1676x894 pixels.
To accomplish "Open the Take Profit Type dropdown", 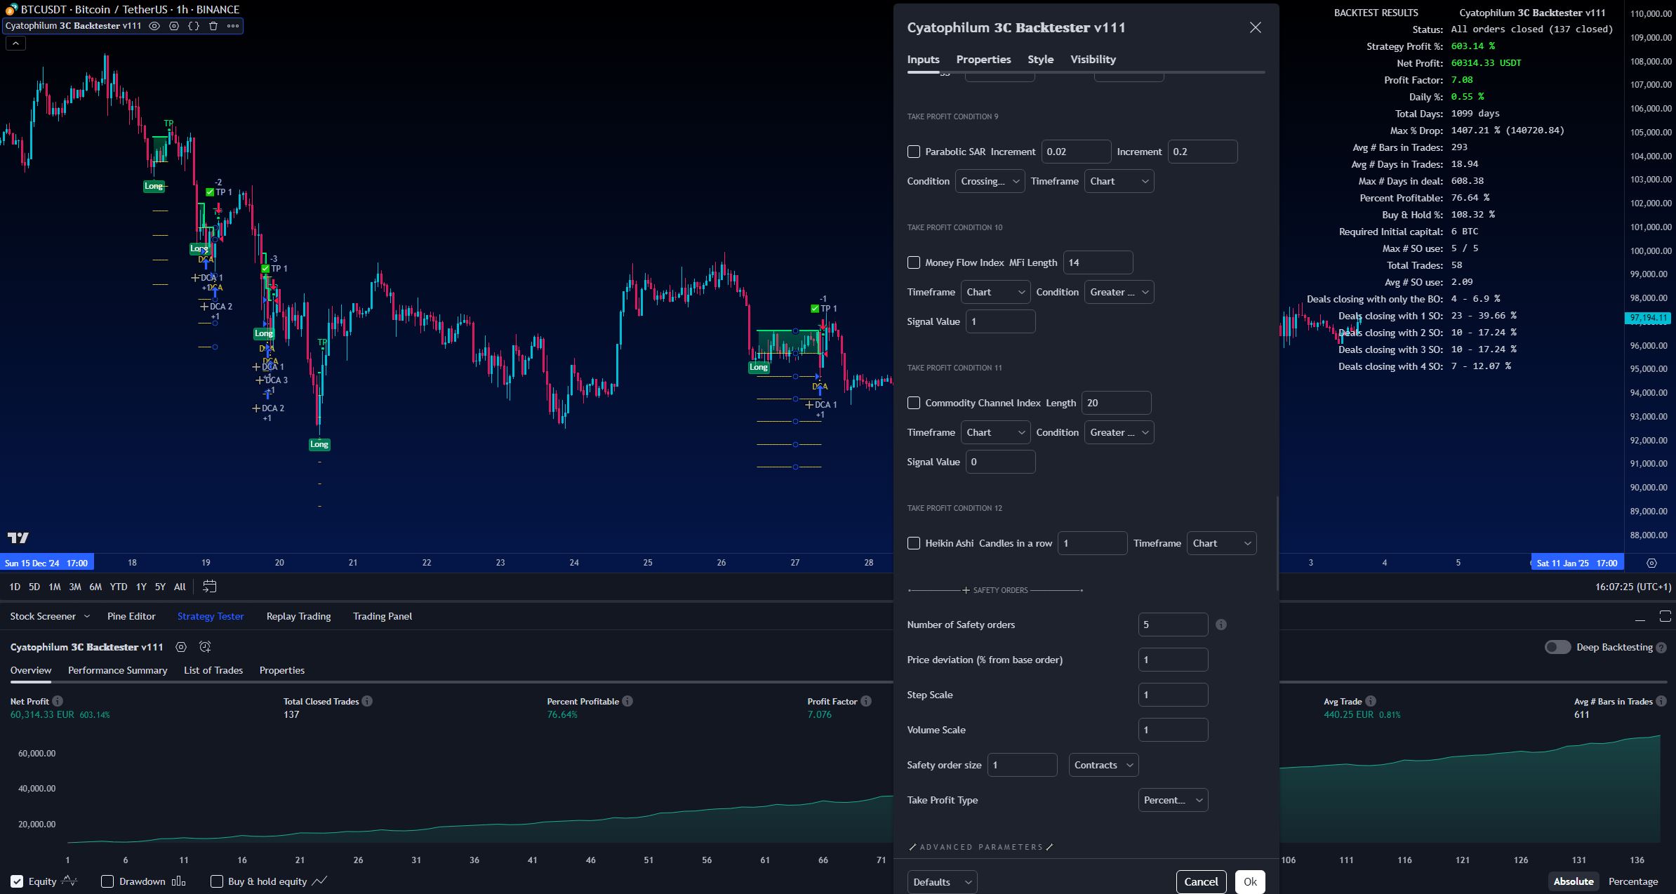I will (x=1173, y=800).
